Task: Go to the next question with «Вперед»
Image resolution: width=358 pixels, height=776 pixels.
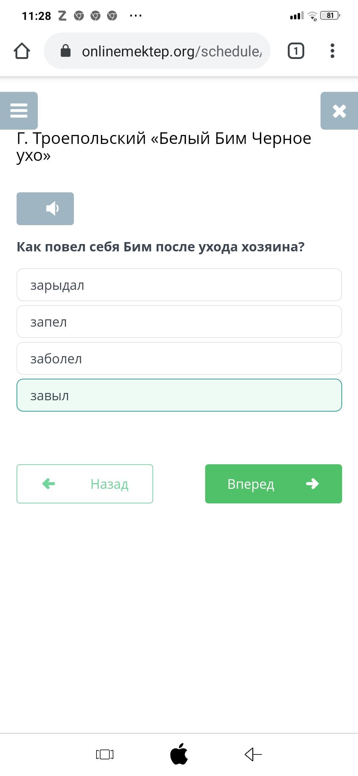Action: click(x=273, y=484)
